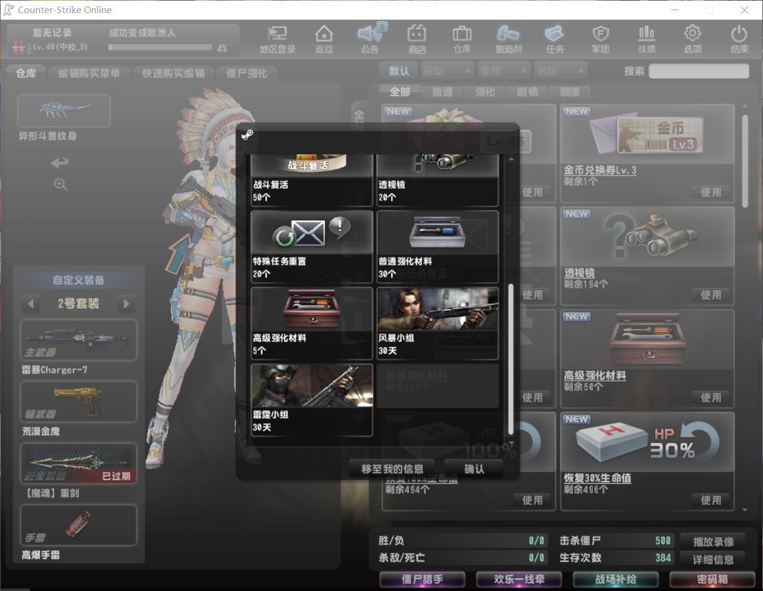Screen dimensions: 763x591
Task: Open the 获取 sort dropdown
Action: pos(447,71)
